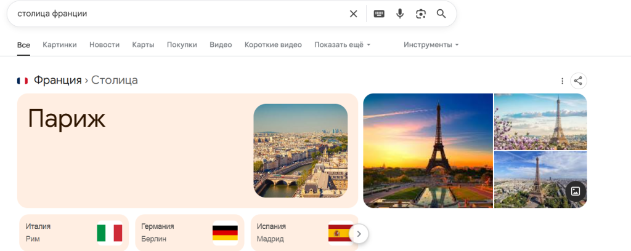Open the on-screen keyboard input tool

click(x=379, y=14)
